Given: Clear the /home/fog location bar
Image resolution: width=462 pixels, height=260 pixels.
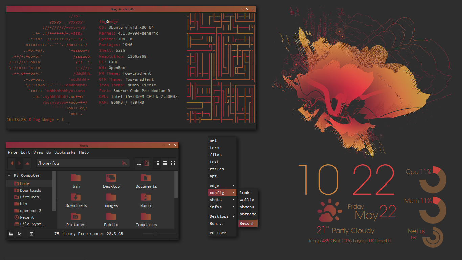Looking at the screenshot, I should click(x=125, y=163).
